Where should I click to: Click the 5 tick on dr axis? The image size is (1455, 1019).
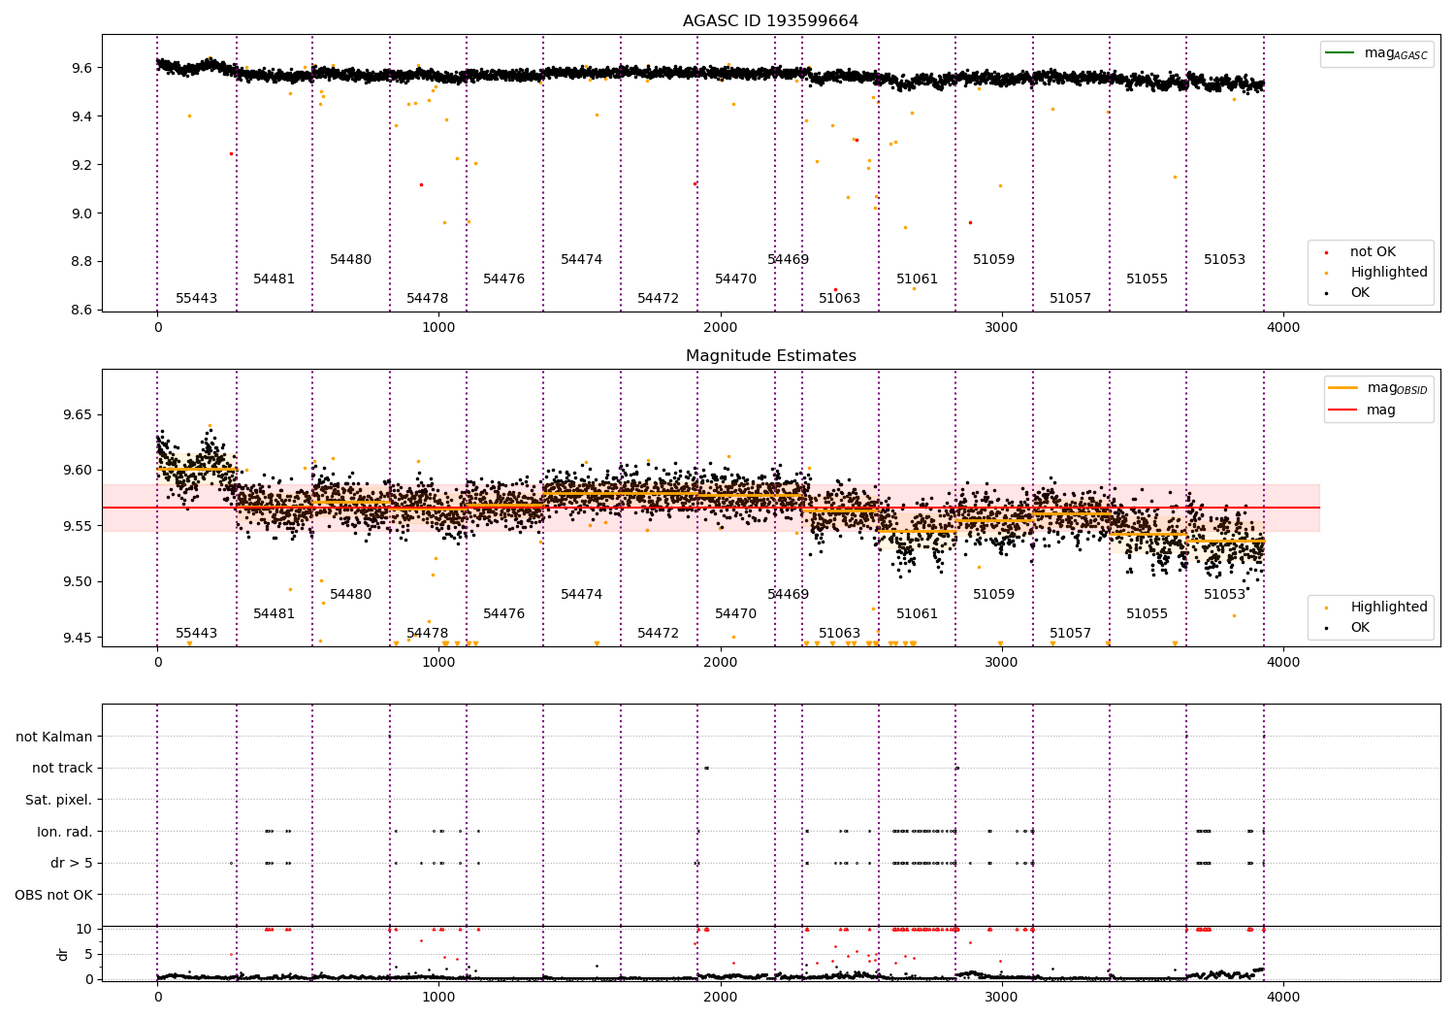click(x=88, y=955)
